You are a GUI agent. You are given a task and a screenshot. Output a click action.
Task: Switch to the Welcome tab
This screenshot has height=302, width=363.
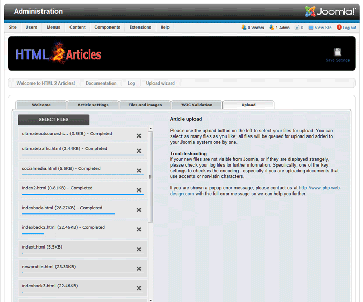41,105
